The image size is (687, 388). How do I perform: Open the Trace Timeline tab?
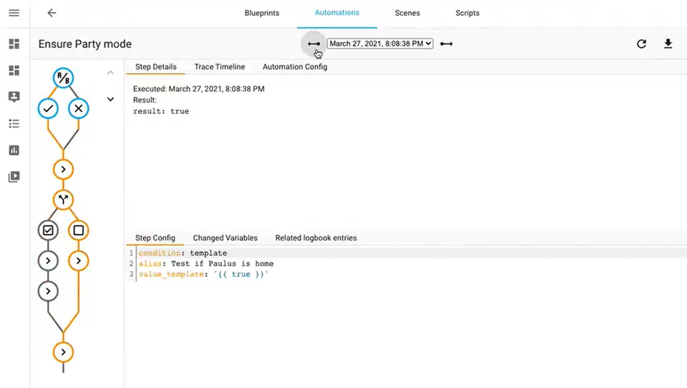220,67
